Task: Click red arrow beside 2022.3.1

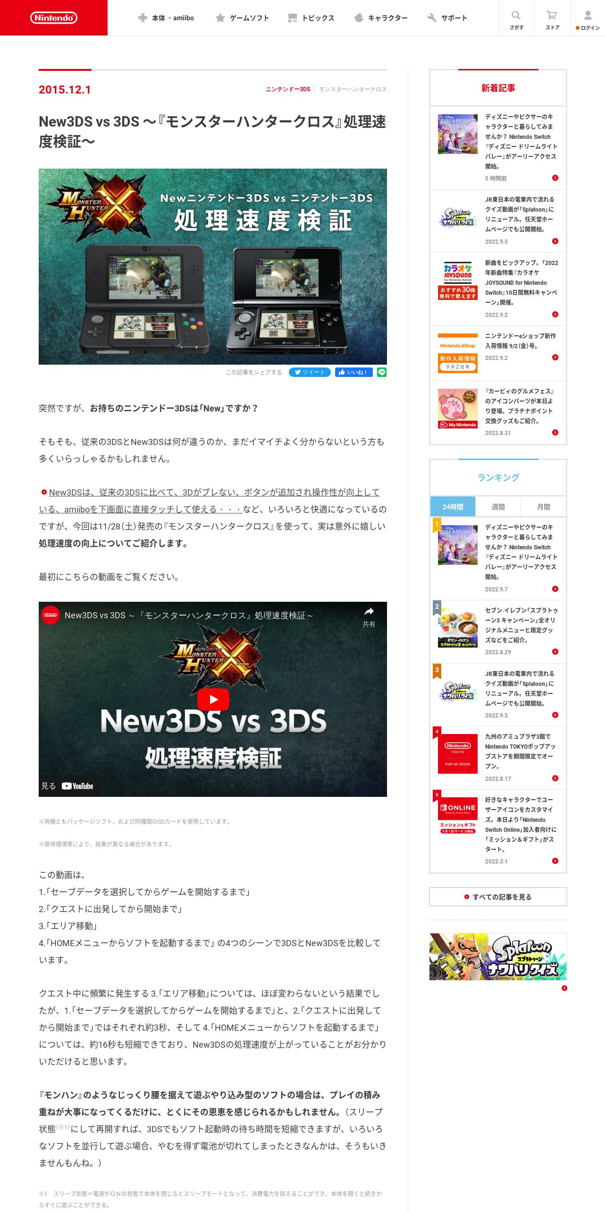Action: coord(555,861)
